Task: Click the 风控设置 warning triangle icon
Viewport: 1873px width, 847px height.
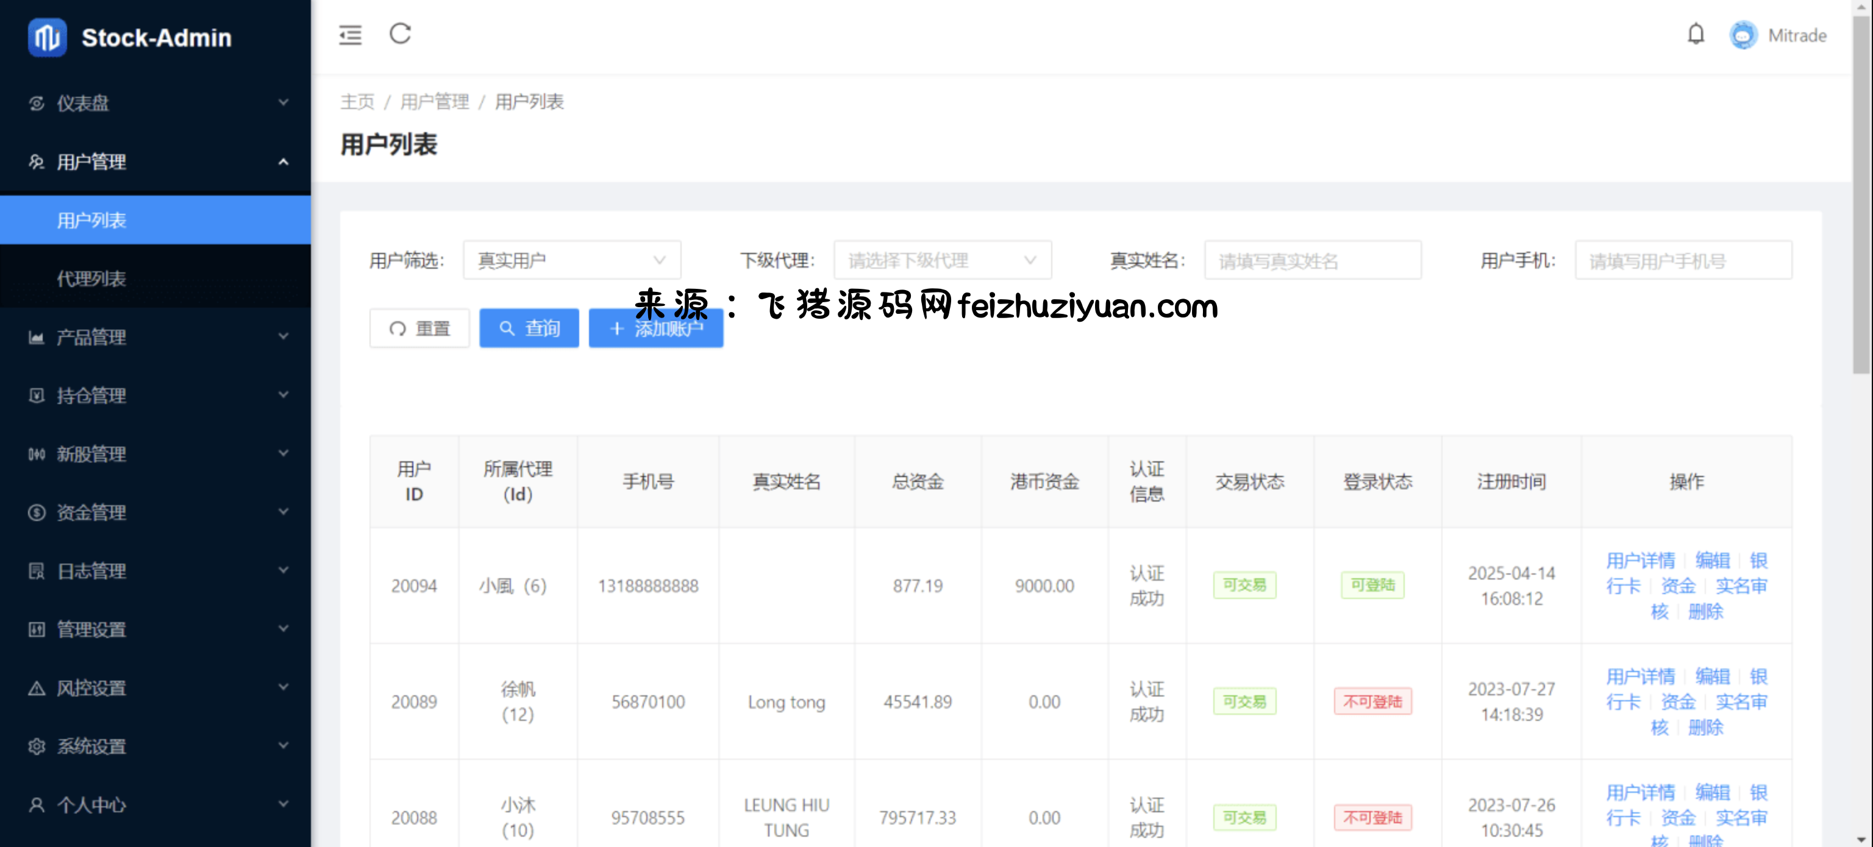Action: click(37, 687)
